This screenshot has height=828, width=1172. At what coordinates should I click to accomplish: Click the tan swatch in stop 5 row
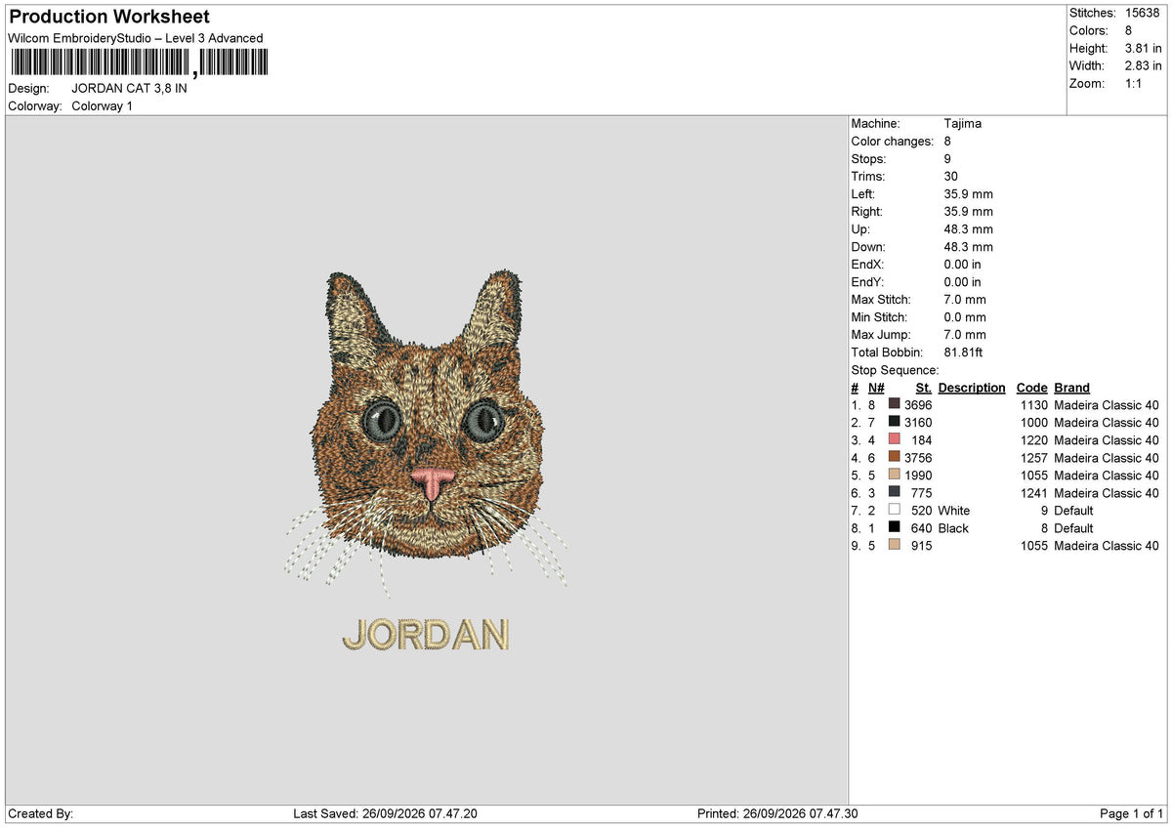(894, 475)
